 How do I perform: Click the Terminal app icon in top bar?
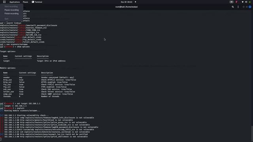pos(33,2)
